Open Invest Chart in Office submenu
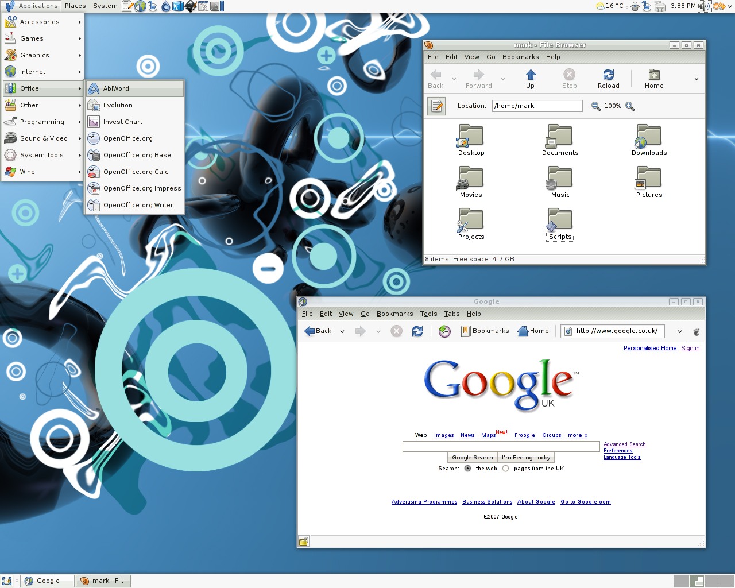This screenshot has width=735, height=588. [135, 122]
